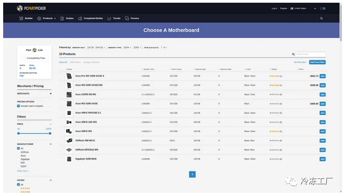The height and width of the screenshot is (196, 344).
Task: Expand Show more manufacturers
Action: [23, 171]
